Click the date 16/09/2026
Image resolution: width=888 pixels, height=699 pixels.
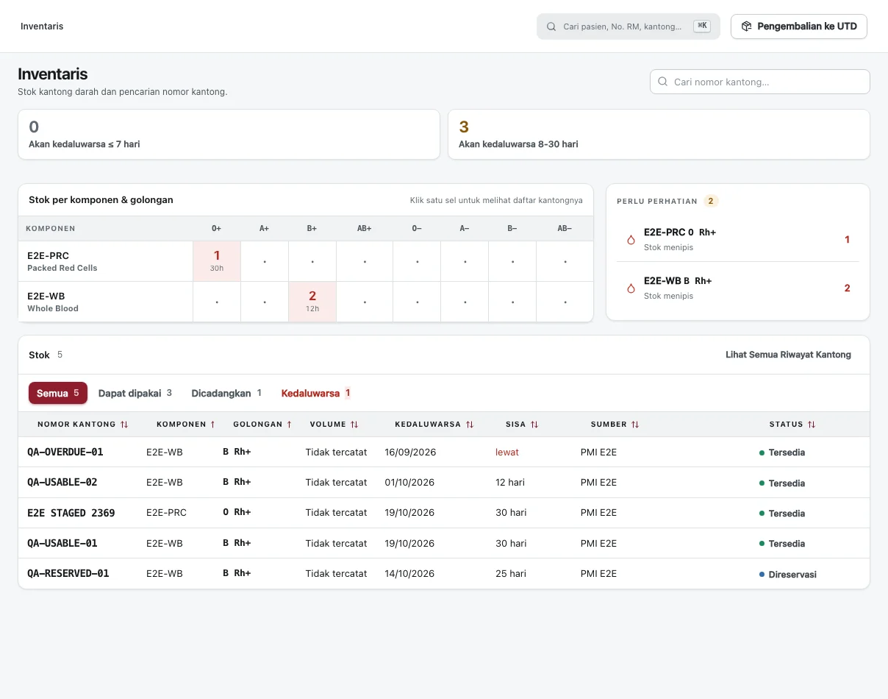[410, 452]
